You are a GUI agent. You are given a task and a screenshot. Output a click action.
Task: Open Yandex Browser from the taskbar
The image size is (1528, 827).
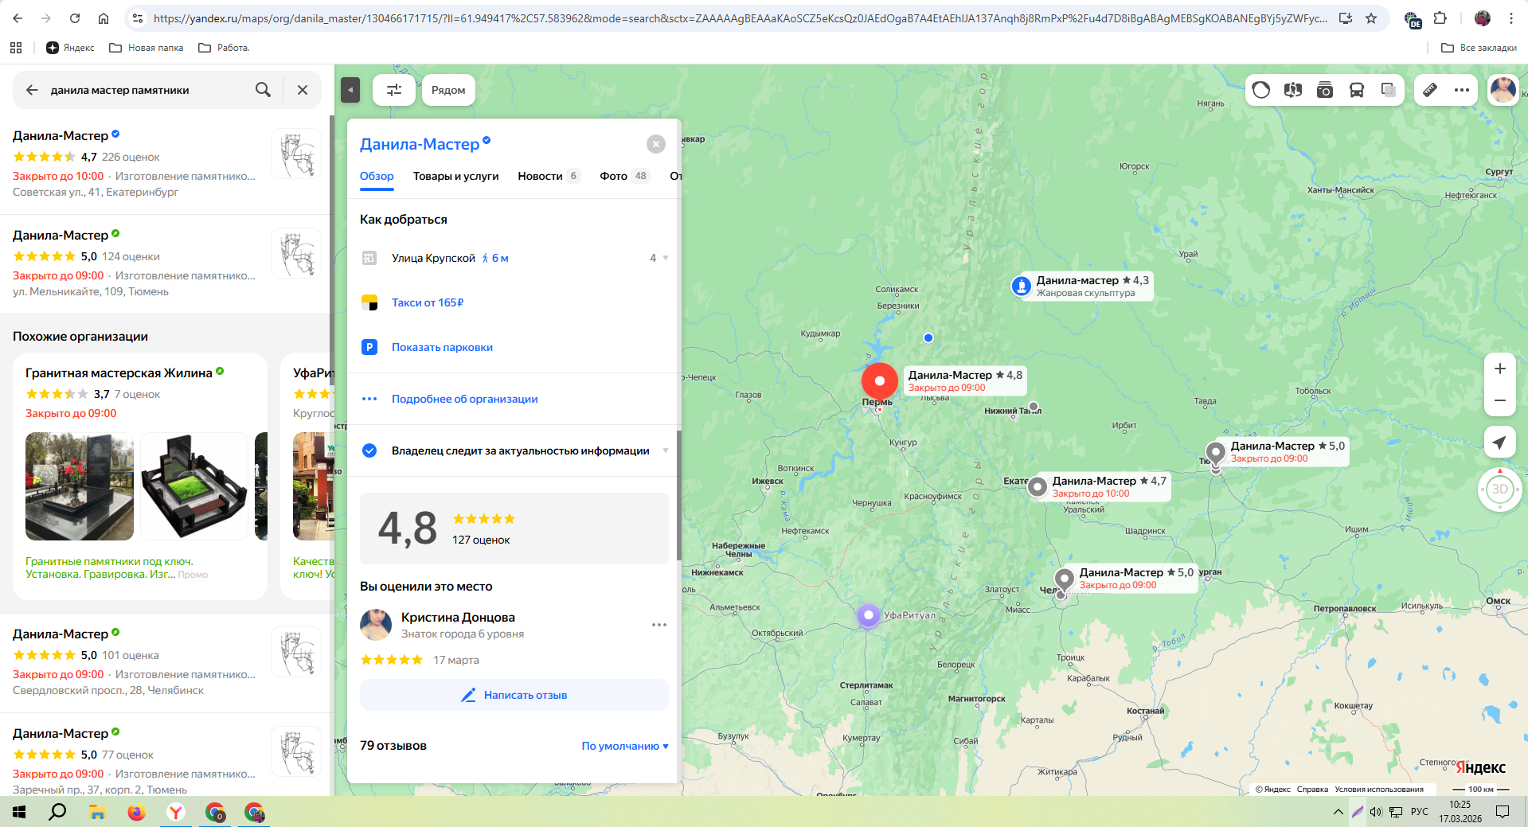[176, 812]
